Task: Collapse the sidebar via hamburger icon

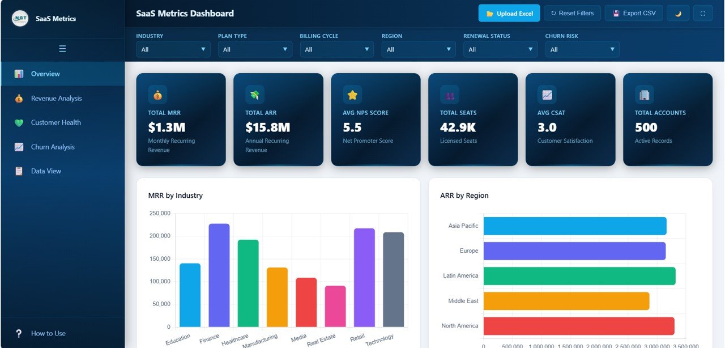Action: (62, 48)
